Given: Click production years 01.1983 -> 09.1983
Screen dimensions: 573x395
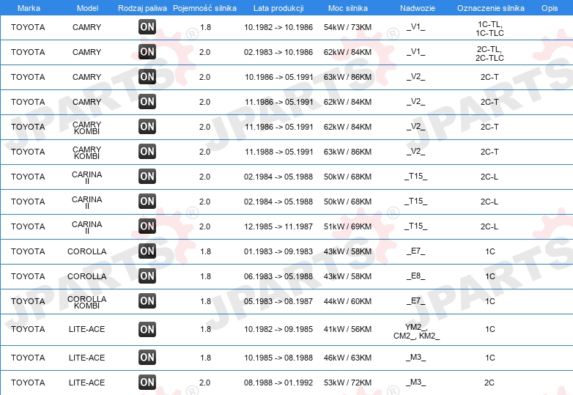Looking at the screenshot, I should click(278, 251).
